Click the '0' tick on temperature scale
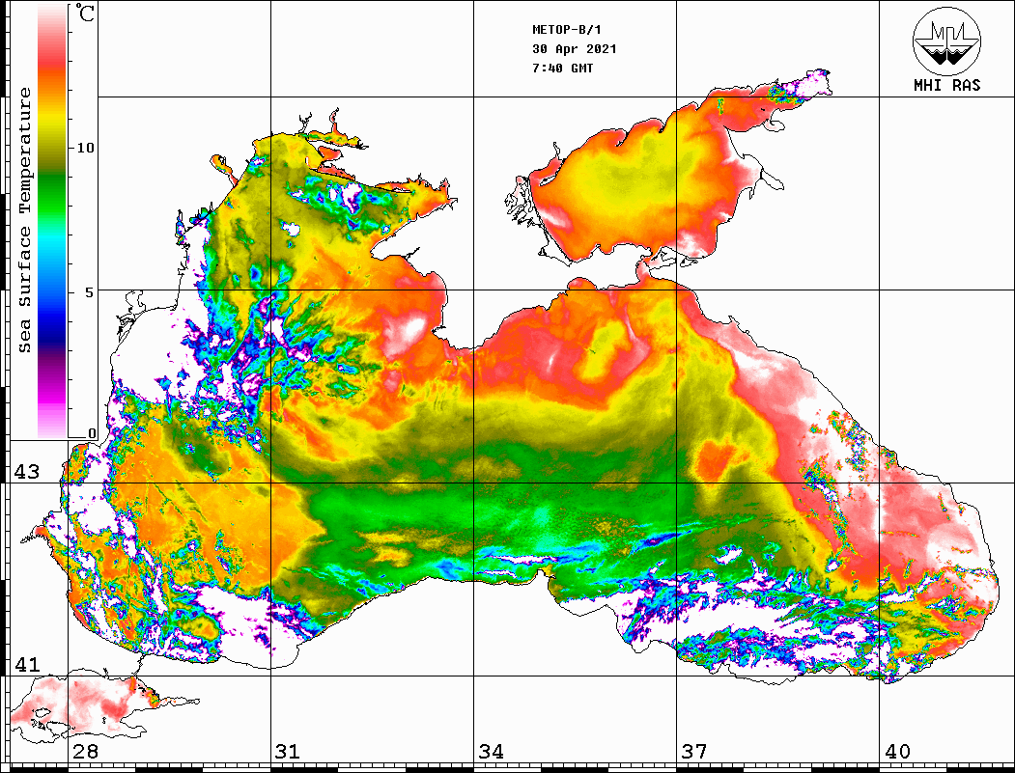This screenshot has width=1015, height=773. point(92,433)
